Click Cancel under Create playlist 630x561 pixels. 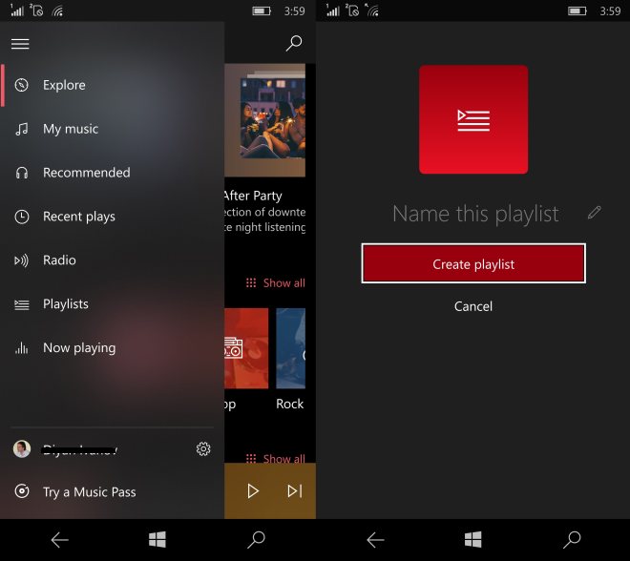click(x=473, y=306)
